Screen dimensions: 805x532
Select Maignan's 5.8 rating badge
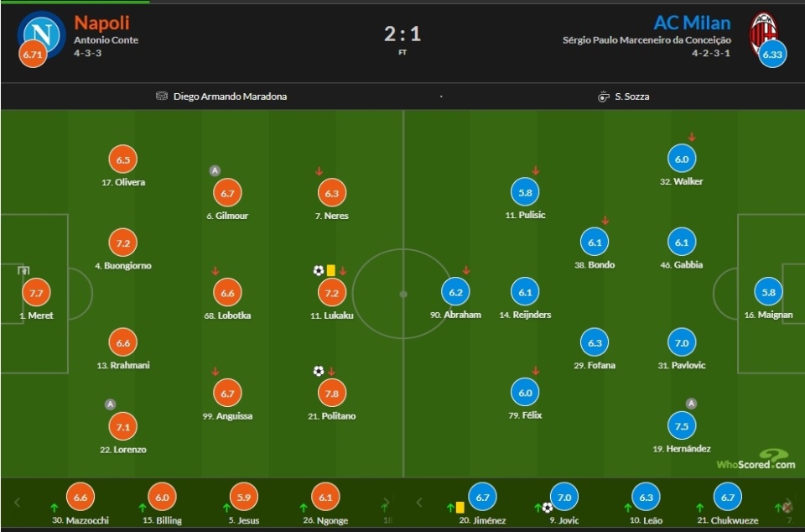pyautogui.click(x=768, y=292)
